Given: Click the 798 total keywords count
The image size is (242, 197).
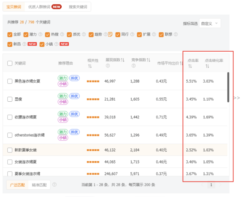Looking at the screenshot, I should click(31, 22).
